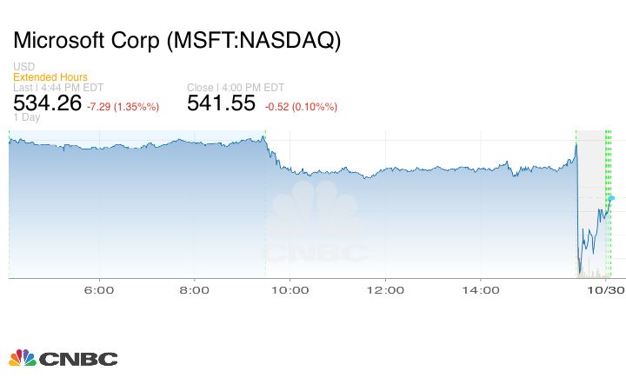Click the -7.29 (1.35%) change value
626x391 pixels.
(123, 106)
